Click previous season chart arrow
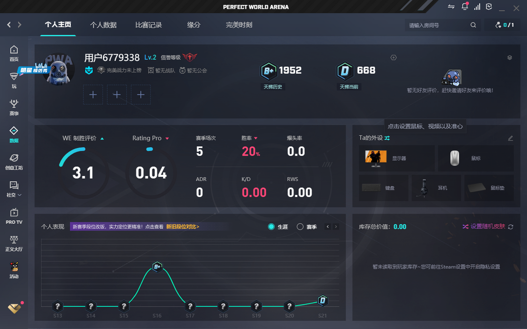 click(328, 227)
